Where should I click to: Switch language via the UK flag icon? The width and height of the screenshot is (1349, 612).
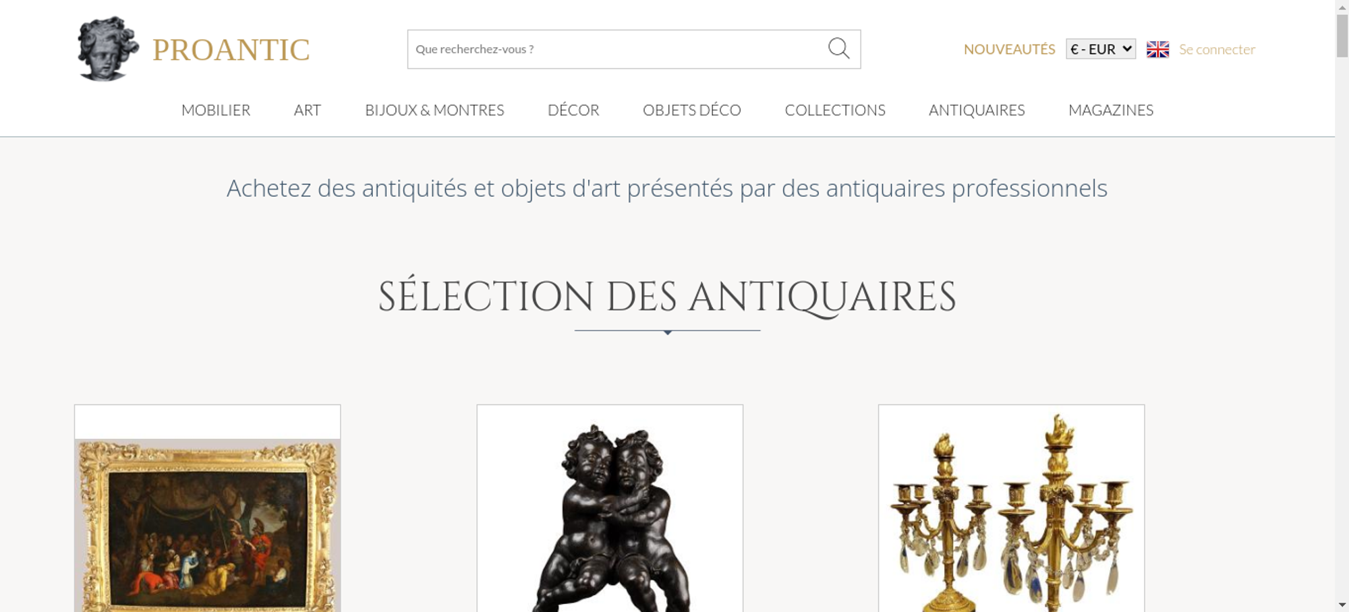pyautogui.click(x=1157, y=49)
